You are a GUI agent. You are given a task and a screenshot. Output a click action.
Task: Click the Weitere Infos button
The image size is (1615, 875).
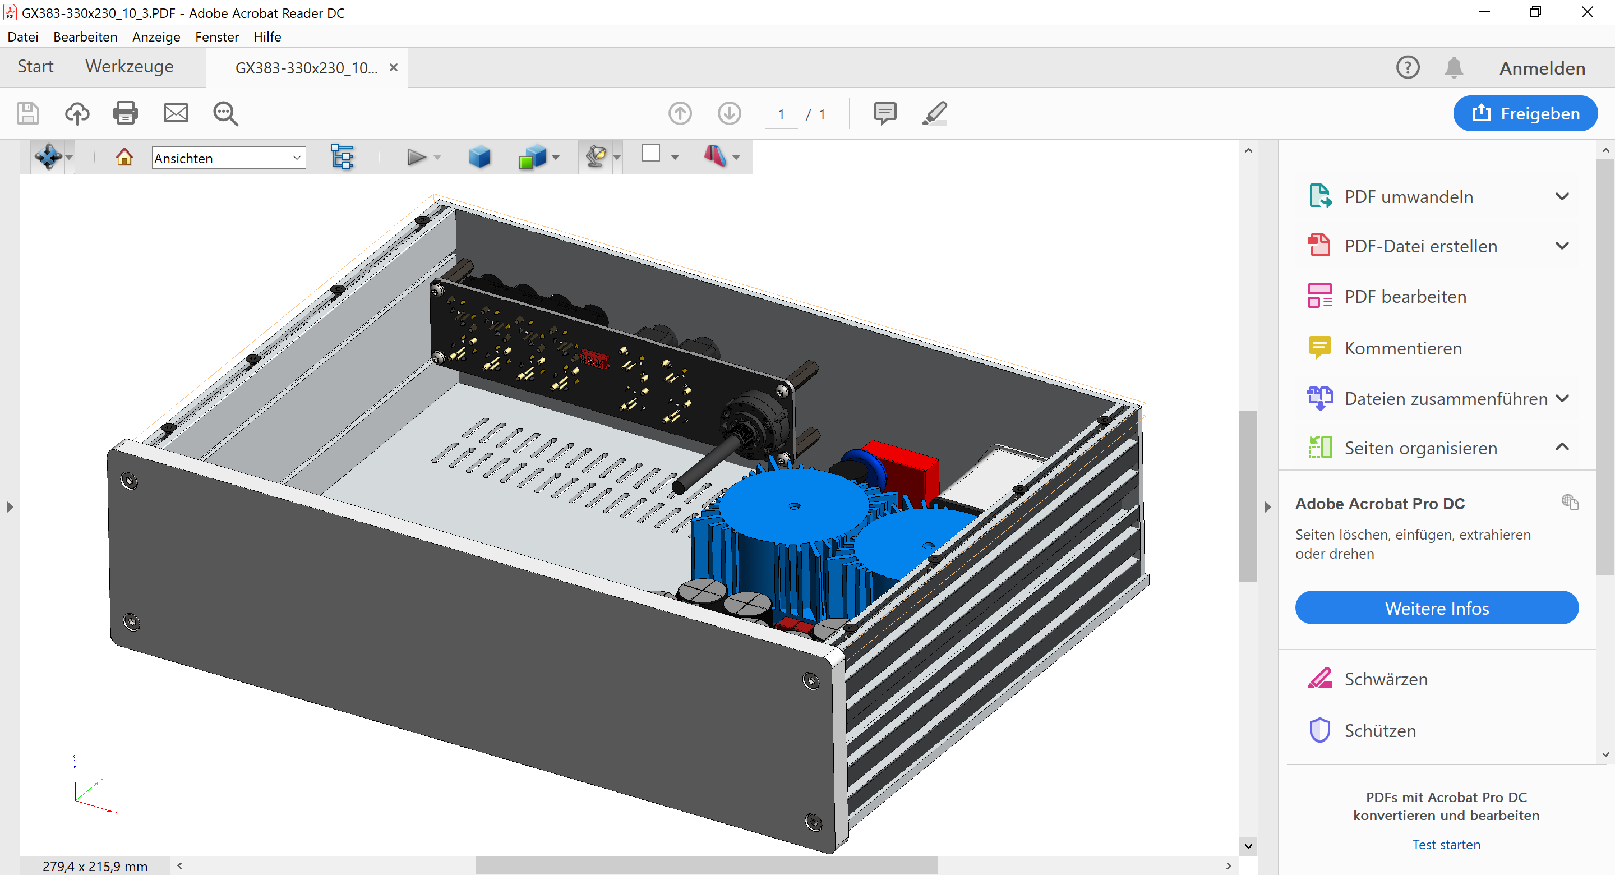1436,608
